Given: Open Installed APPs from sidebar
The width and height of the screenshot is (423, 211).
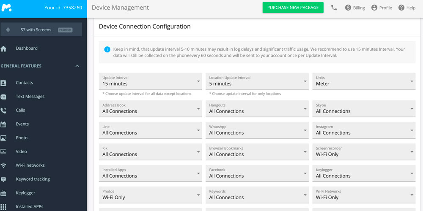Looking at the screenshot, I should click(30, 207).
